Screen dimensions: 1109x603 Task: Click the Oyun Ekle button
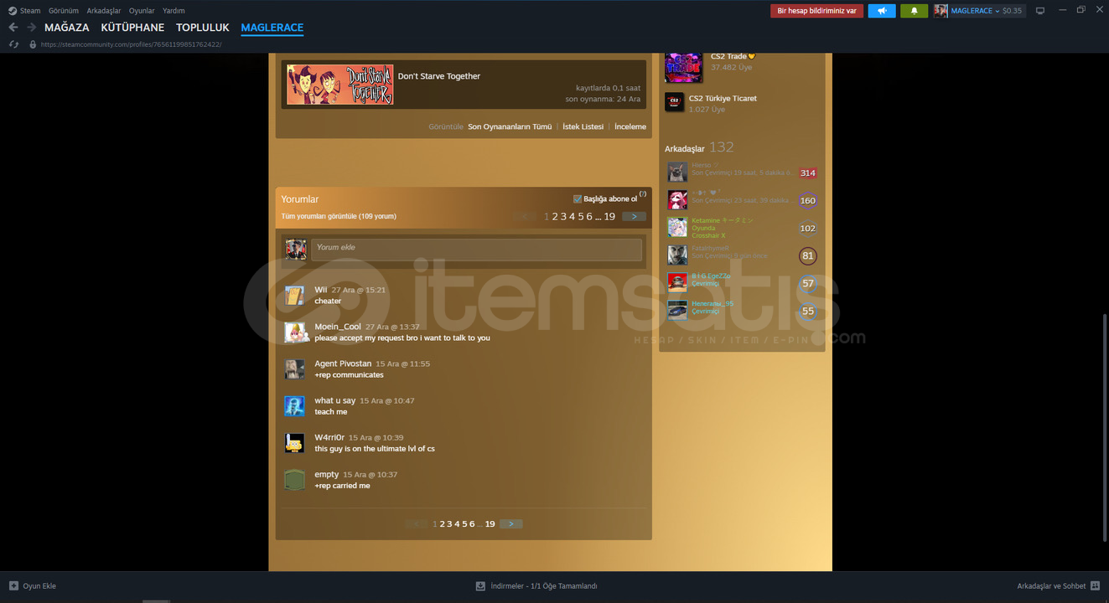pos(33,586)
